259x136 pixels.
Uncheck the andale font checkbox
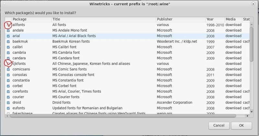(x=8, y=30)
